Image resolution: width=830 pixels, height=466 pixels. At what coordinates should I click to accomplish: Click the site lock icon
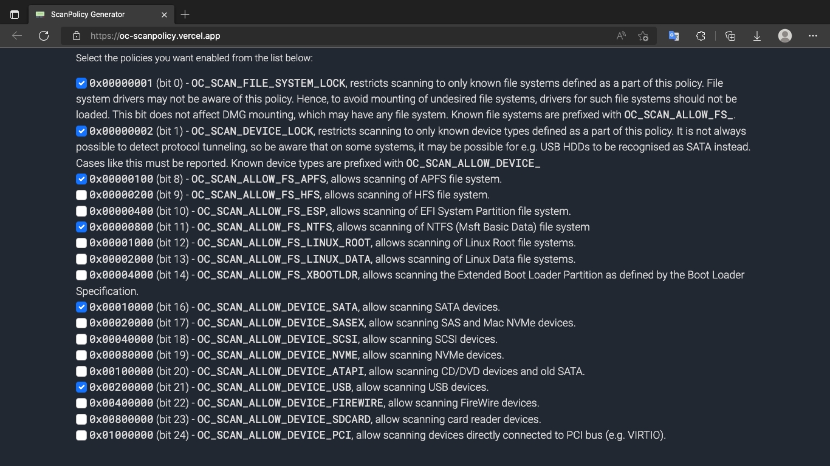(77, 36)
